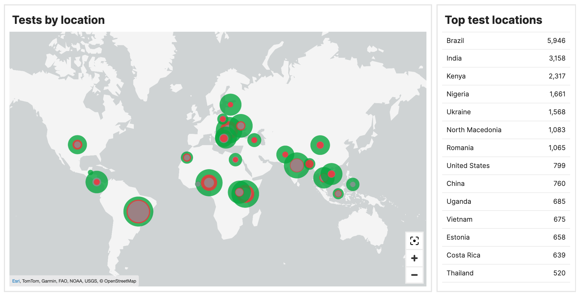Click the zoom out button on the map
The width and height of the screenshot is (581, 296).
click(x=414, y=275)
